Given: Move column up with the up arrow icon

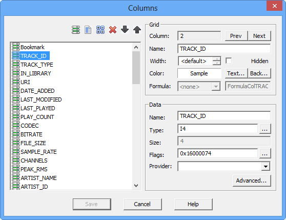Looking at the screenshot, I should 137,30.
